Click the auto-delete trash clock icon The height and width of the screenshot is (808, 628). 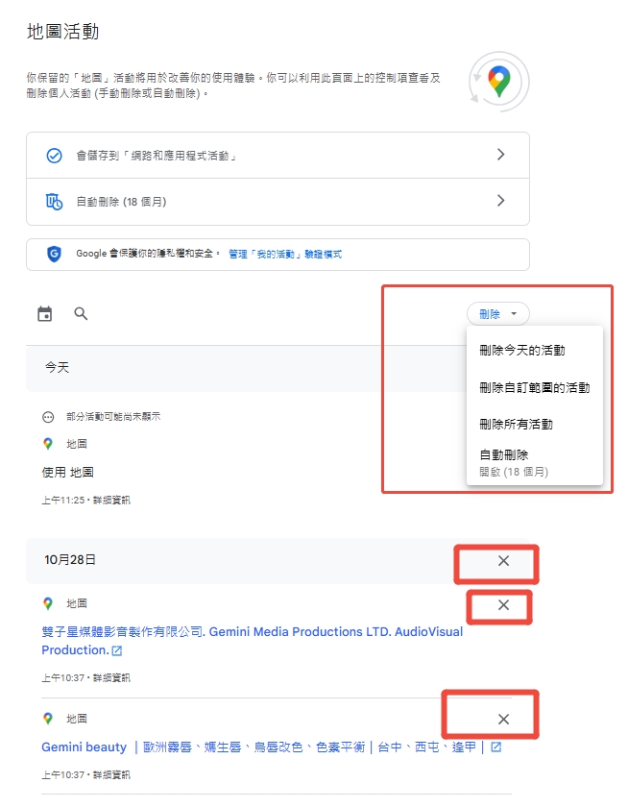(54, 202)
